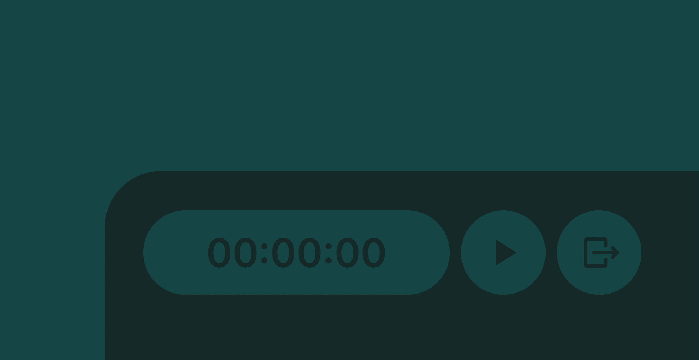Click the minutes digits in timer
Screen dimensions: 699x360
296,253
